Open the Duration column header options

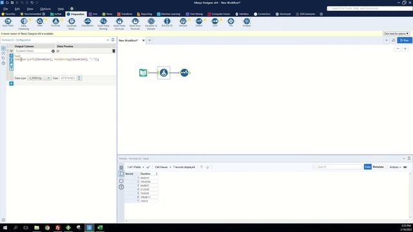point(156,174)
